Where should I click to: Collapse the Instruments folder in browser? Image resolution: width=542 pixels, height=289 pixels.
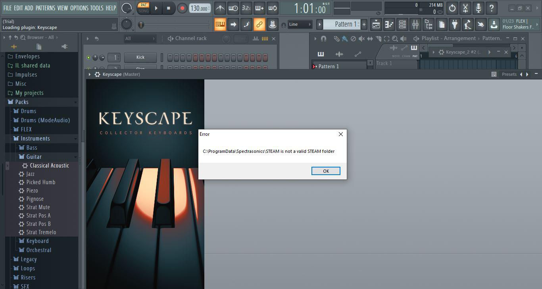(35, 139)
